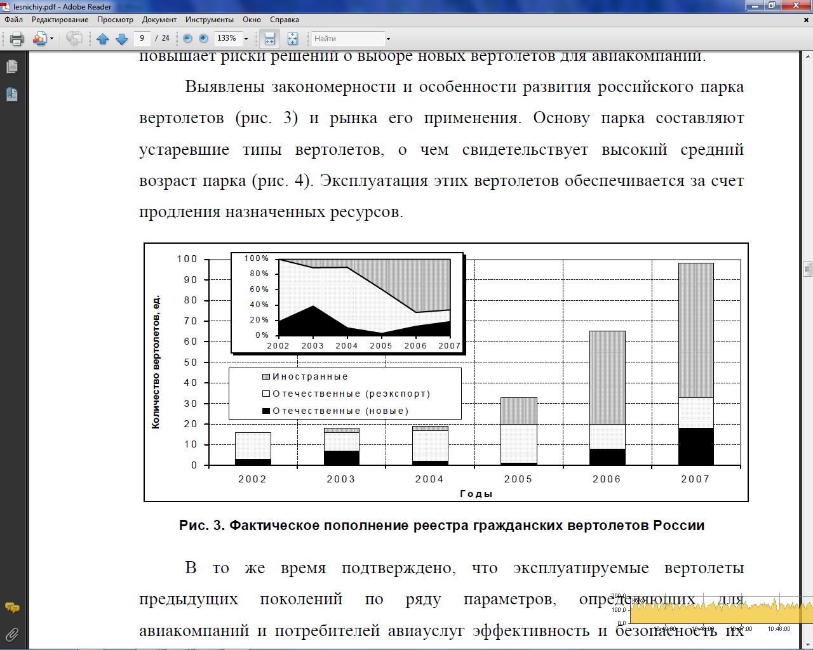Open the Инструменты menu
813x650 pixels.
210,20
